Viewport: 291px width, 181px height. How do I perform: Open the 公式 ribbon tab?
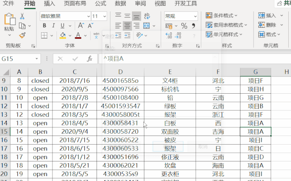tap(100, 3)
